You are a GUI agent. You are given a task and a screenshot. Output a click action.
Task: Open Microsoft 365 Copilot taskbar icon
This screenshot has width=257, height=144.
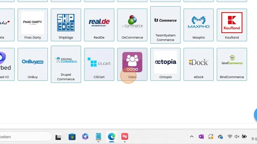(x=85, y=137)
